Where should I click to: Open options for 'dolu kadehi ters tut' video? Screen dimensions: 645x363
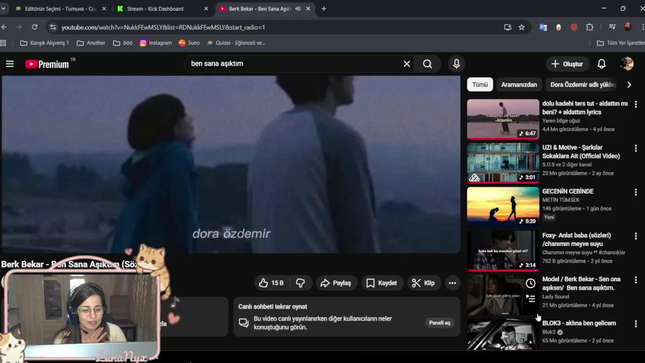(x=635, y=104)
